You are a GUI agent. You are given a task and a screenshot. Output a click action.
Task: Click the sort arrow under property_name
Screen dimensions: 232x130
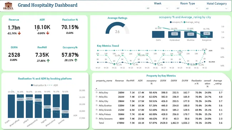coord(96,88)
